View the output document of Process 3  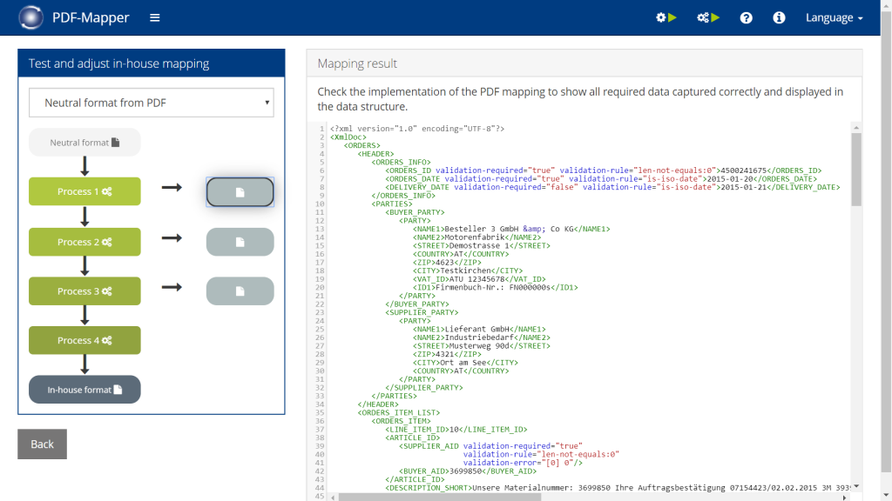[x=240, y=291]
